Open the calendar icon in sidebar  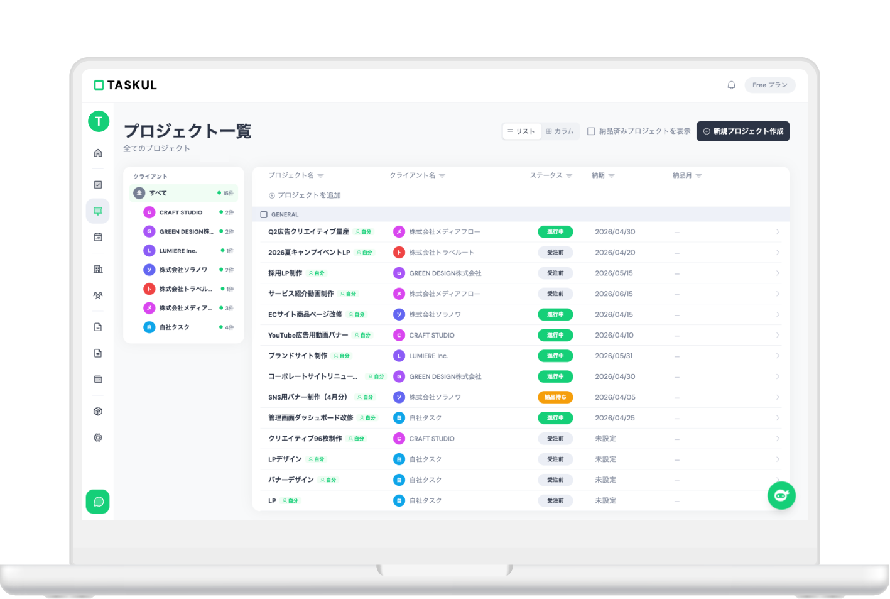coord(97,237)
